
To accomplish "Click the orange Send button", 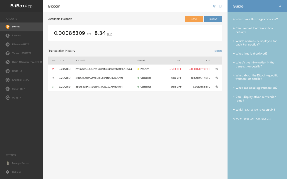I will [194, 19].
